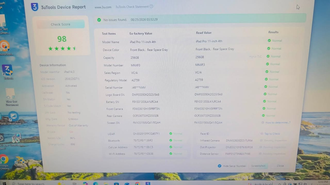
Task: Click the Infrared Camera serial value
Action: (239, 141)
